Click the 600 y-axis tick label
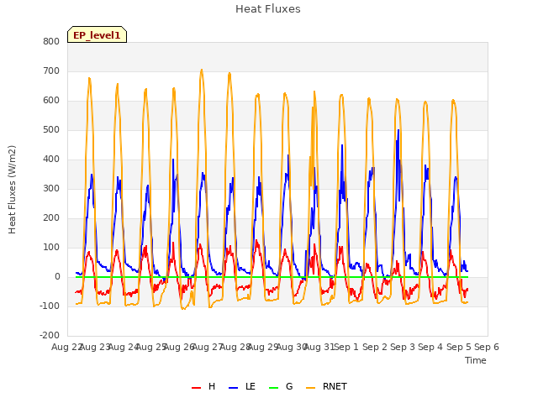This screenshot has height=403, width=538. click(x=51, y=101)
